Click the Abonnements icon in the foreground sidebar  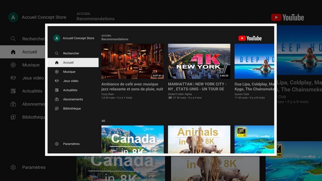tap(57, 99)
